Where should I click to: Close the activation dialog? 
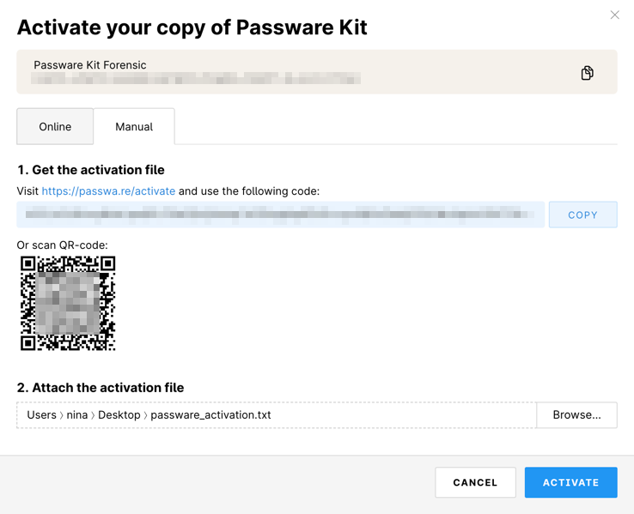[614, 15]
